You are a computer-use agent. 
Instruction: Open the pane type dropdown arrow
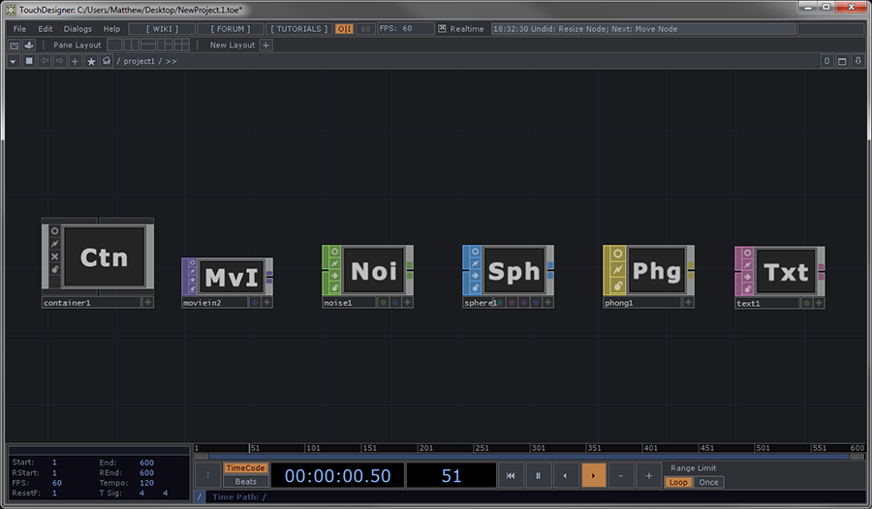[x=14, y=61]
